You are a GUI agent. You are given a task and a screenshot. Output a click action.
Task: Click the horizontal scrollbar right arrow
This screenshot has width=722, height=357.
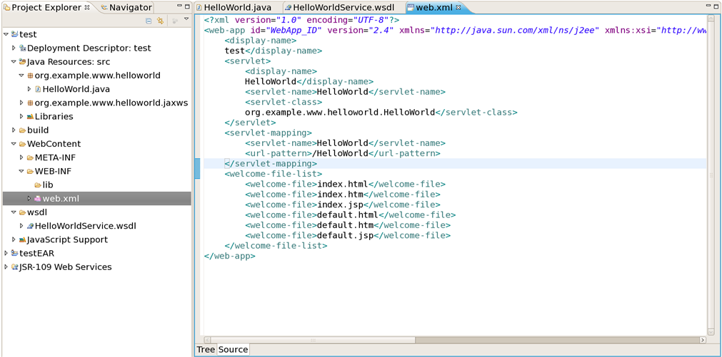point(703,340)
